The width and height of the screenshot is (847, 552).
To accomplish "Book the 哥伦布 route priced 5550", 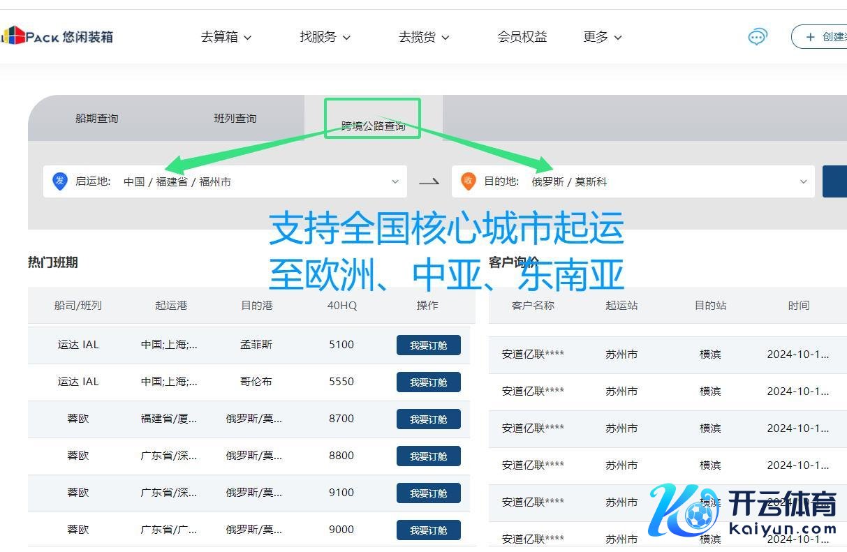I will (428, 382).
